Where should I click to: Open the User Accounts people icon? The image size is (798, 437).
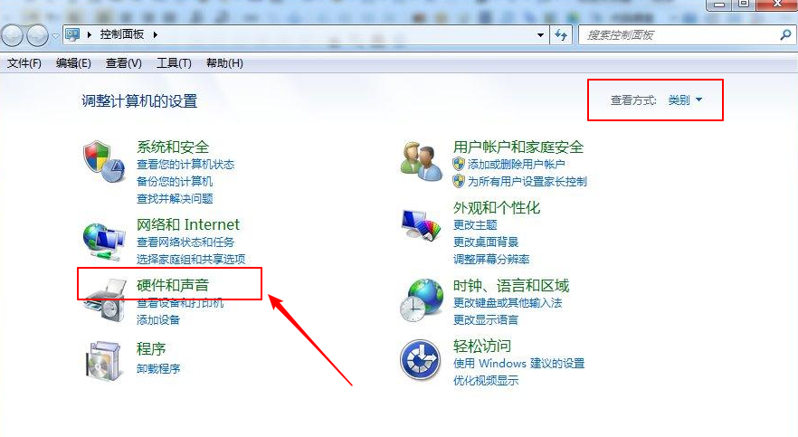pyautogui.click(x=422, y=161)
